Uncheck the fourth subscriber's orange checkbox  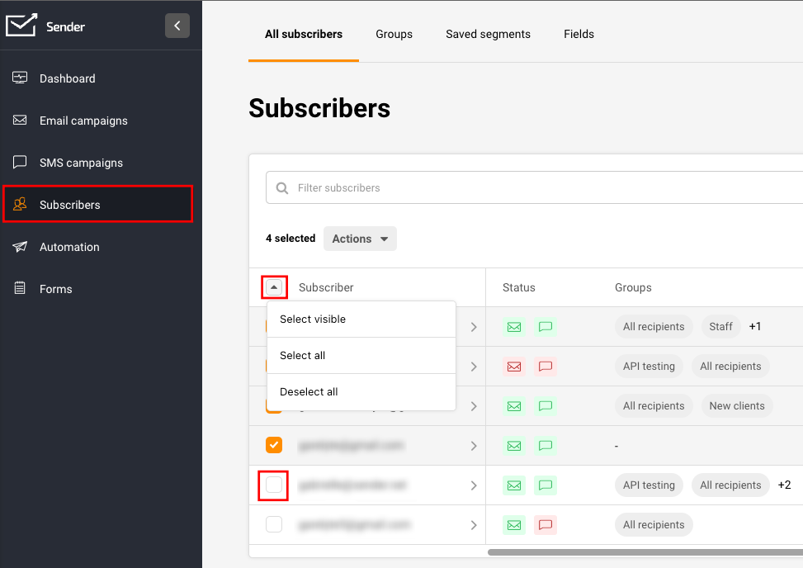[x=274, y=445]
